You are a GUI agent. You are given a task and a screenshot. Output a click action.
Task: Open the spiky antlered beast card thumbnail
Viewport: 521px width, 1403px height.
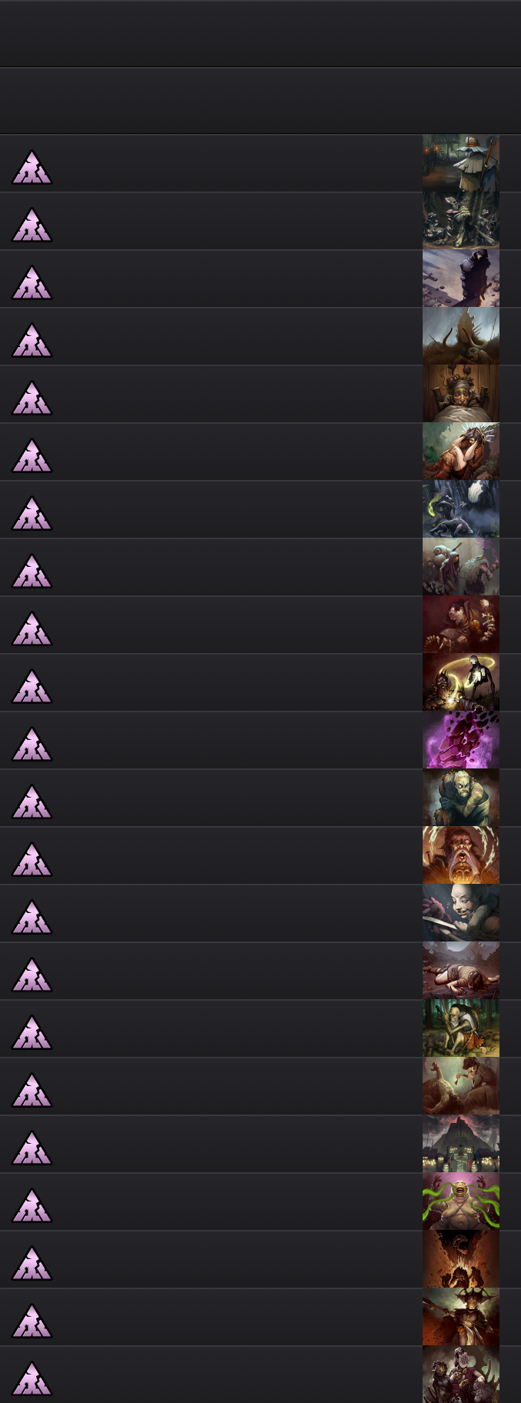(461, 336)
